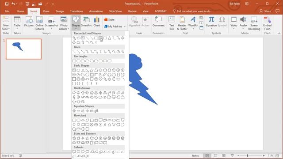Select the hourglass Collate shape in Flowchart

coord(100,125)
